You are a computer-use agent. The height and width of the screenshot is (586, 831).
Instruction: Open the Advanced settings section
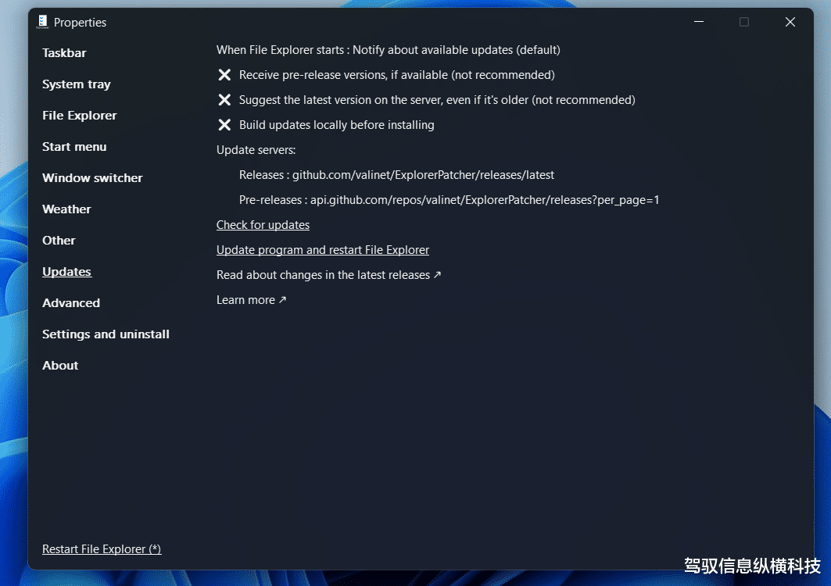click(71, 303)
